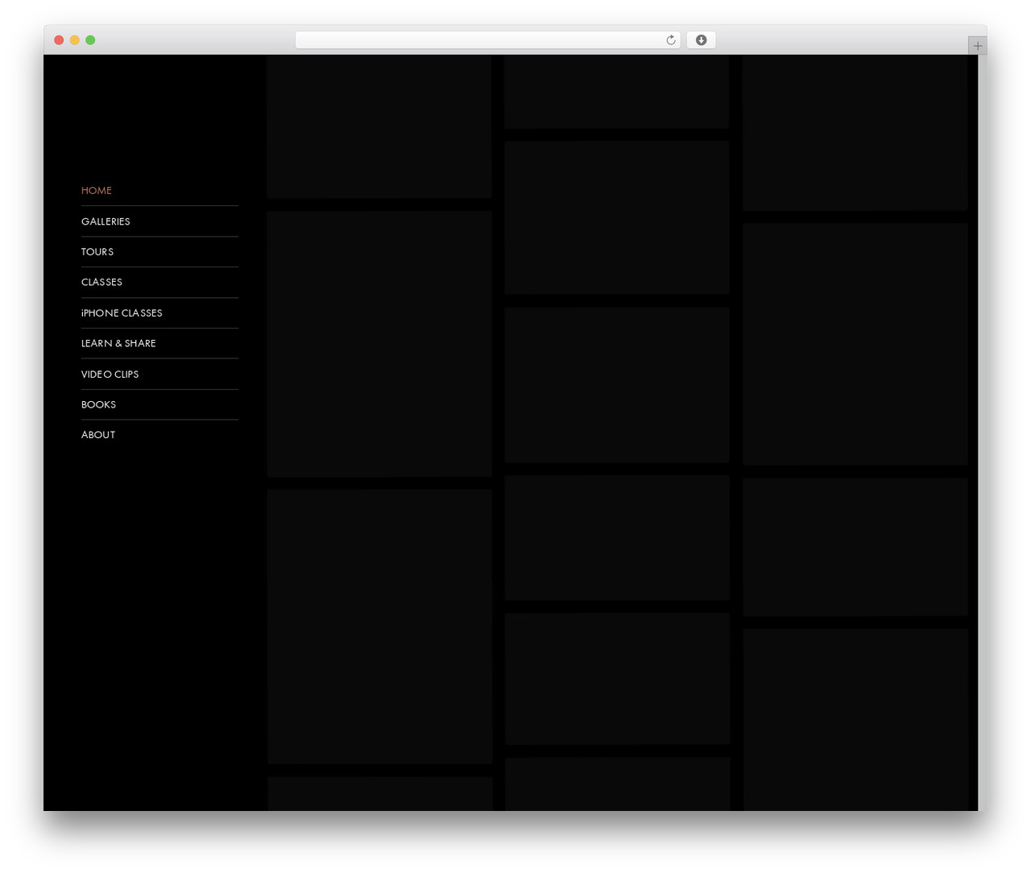Click the download arrow icon
1031x873 pixels.
pos(701,40)
